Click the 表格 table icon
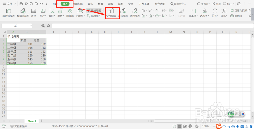Image resolution: width=254 pixels, height=129 pixels. pos(34,13)
